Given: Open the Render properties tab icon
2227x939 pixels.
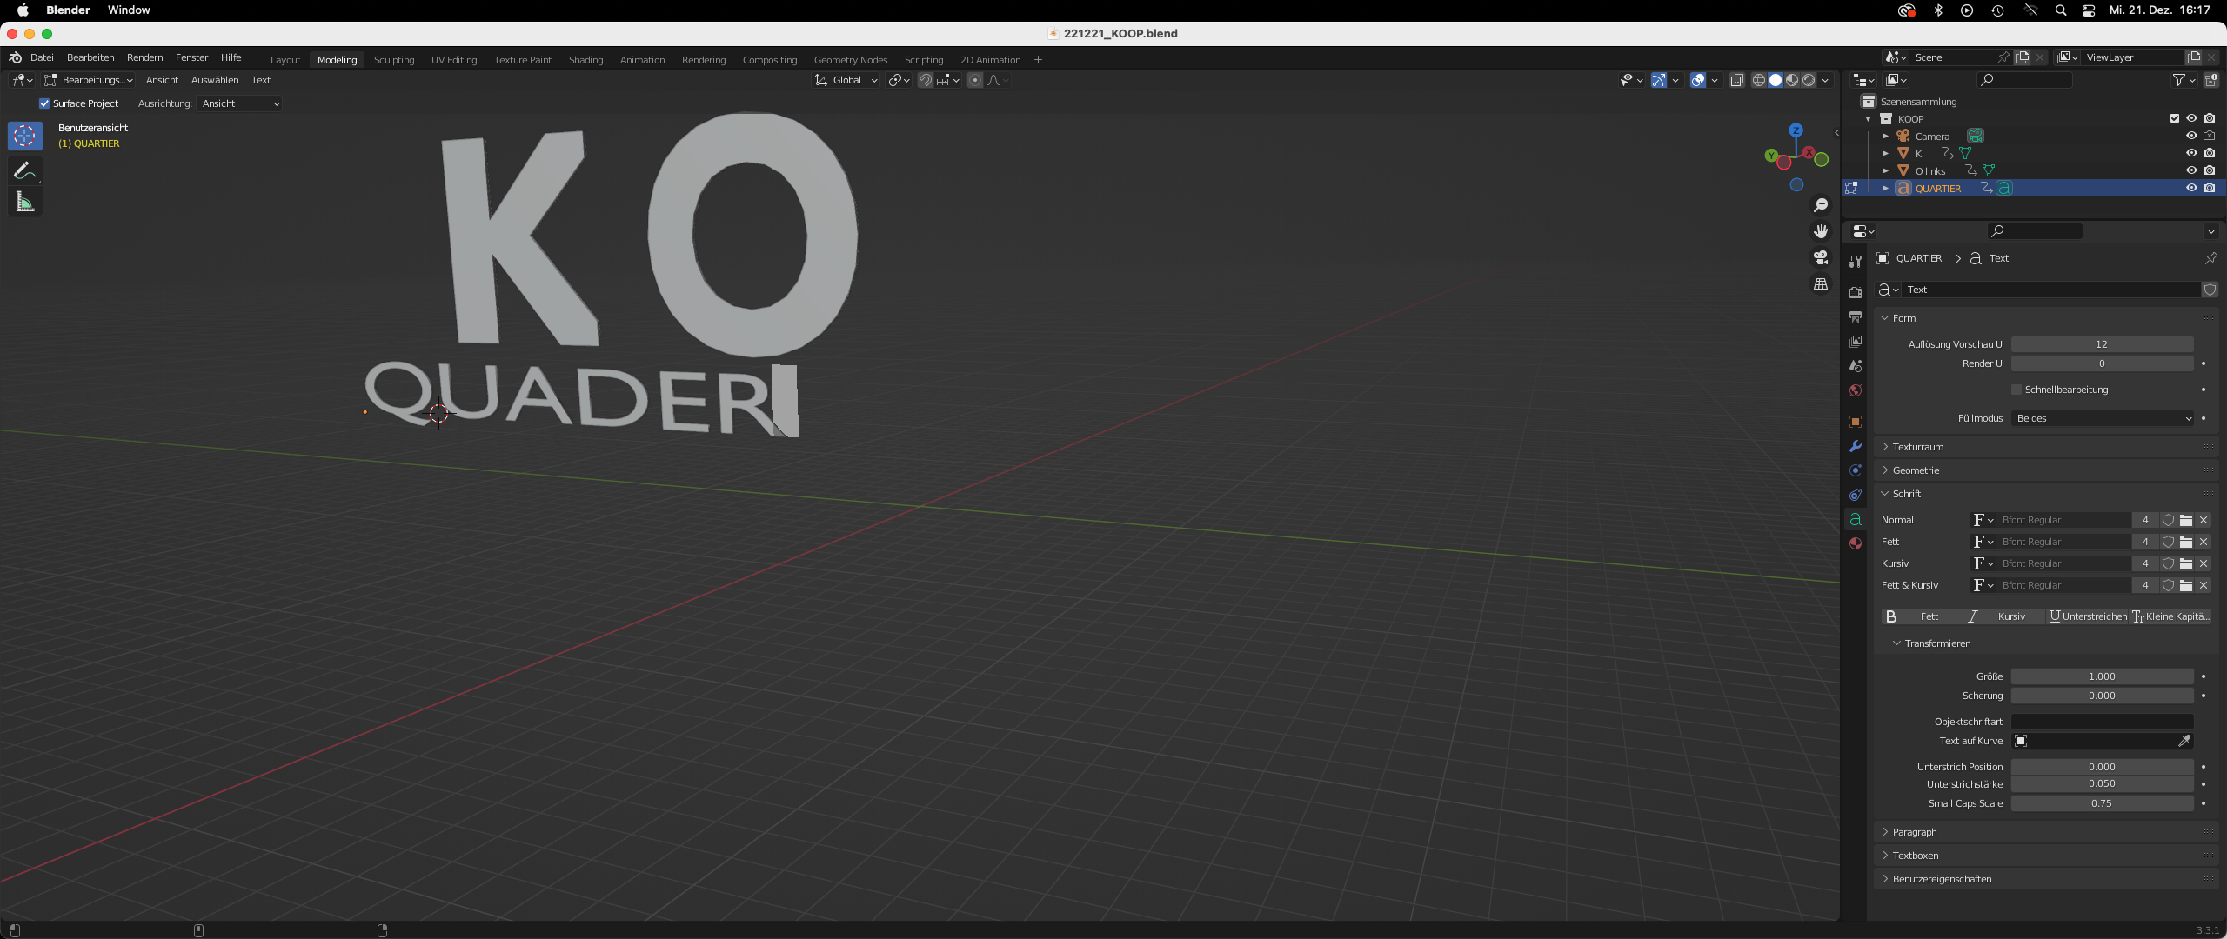Looking at the screenshot, I should [1856, 292].
